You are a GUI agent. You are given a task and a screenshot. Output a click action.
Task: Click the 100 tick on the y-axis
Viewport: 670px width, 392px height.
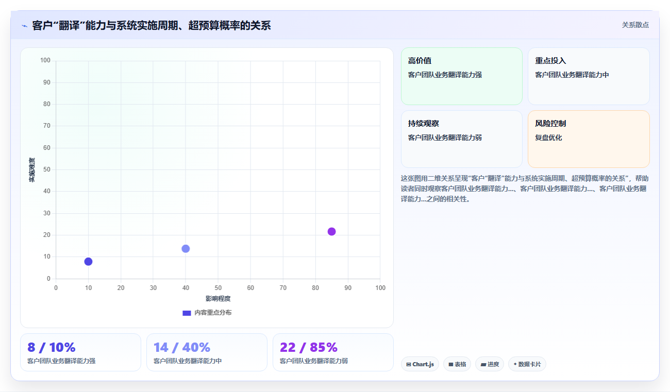click(x=45, y=61)
